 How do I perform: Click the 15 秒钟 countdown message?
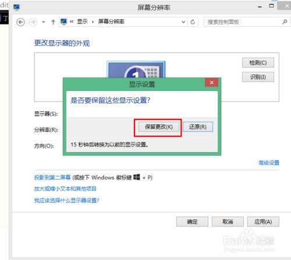109,145
